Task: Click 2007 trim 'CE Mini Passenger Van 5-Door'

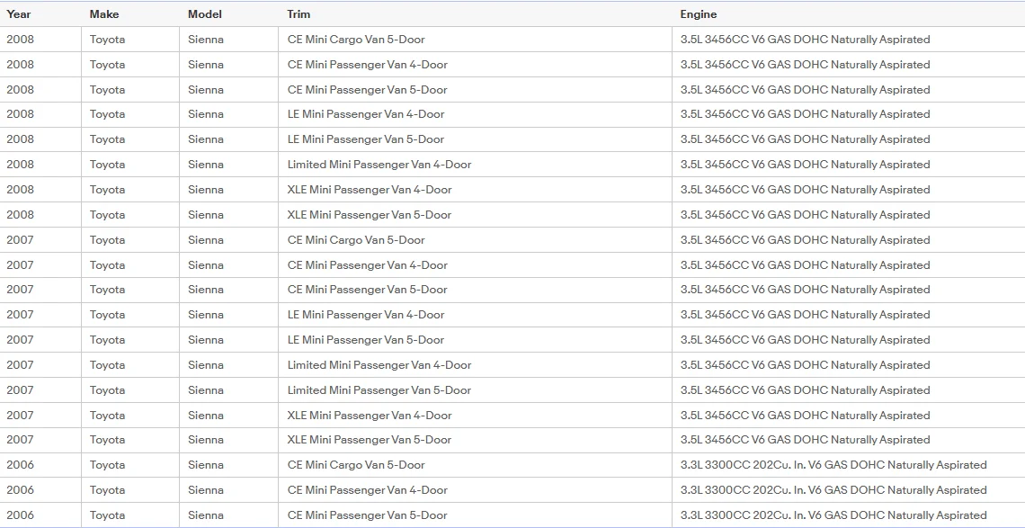Action: [x=368, y=290]
